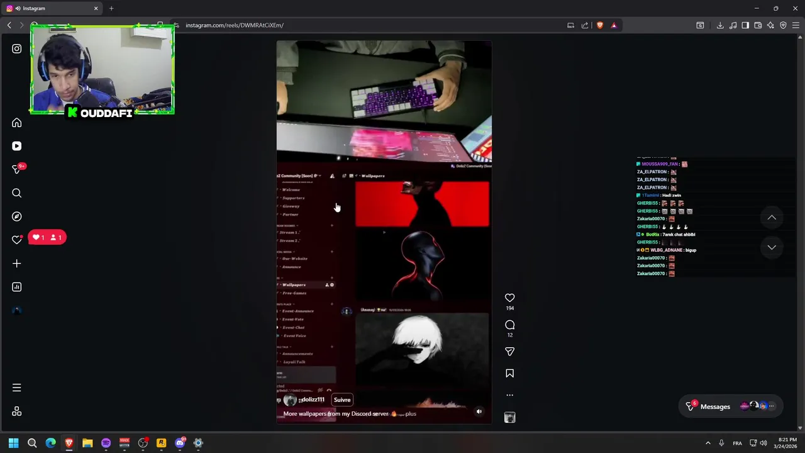Open Settings gear from taskbar
This screenshot has height=453, width=805.
tap(198, 443)
